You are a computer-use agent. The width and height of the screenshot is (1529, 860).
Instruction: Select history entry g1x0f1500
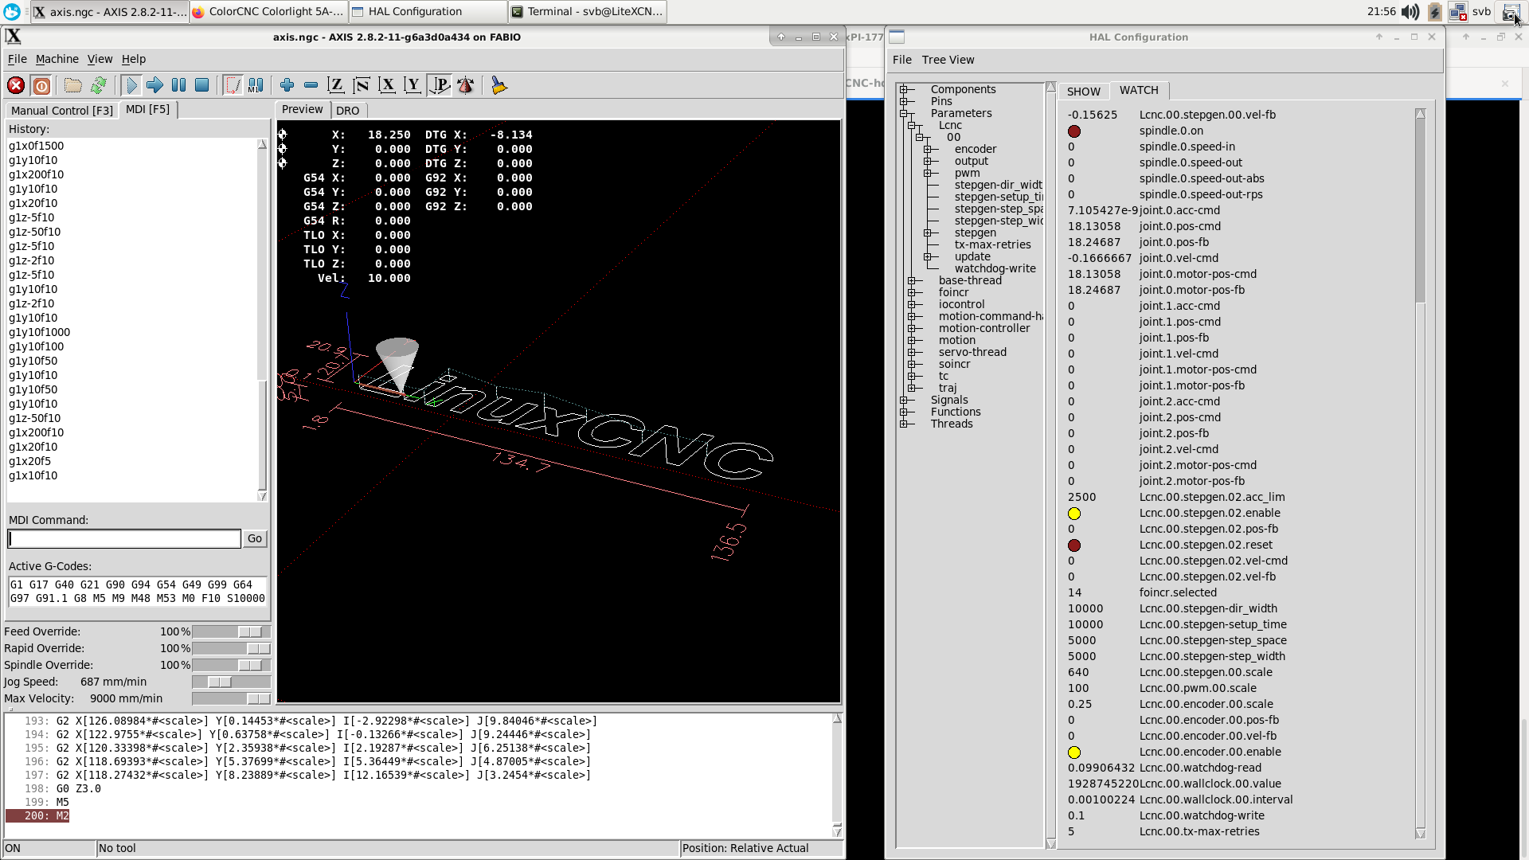coord(37,146)
